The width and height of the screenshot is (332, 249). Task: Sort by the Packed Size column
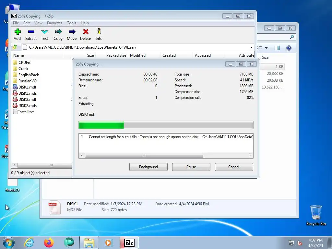112,55
